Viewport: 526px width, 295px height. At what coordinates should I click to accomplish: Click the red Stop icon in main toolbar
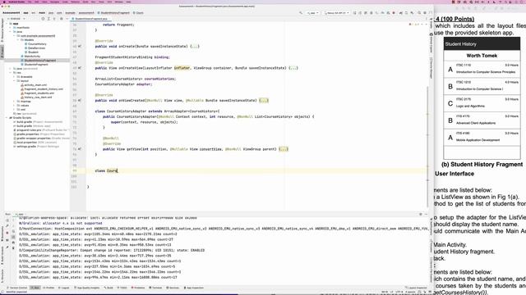[x=394, y=13]
